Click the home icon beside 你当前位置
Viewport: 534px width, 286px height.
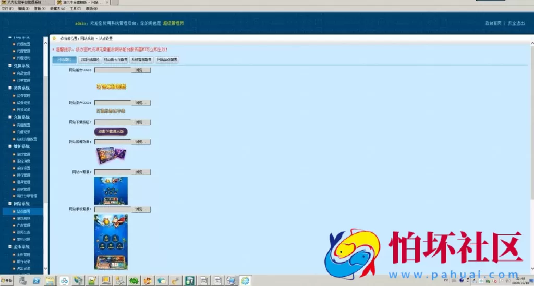[x=54, y=39]
